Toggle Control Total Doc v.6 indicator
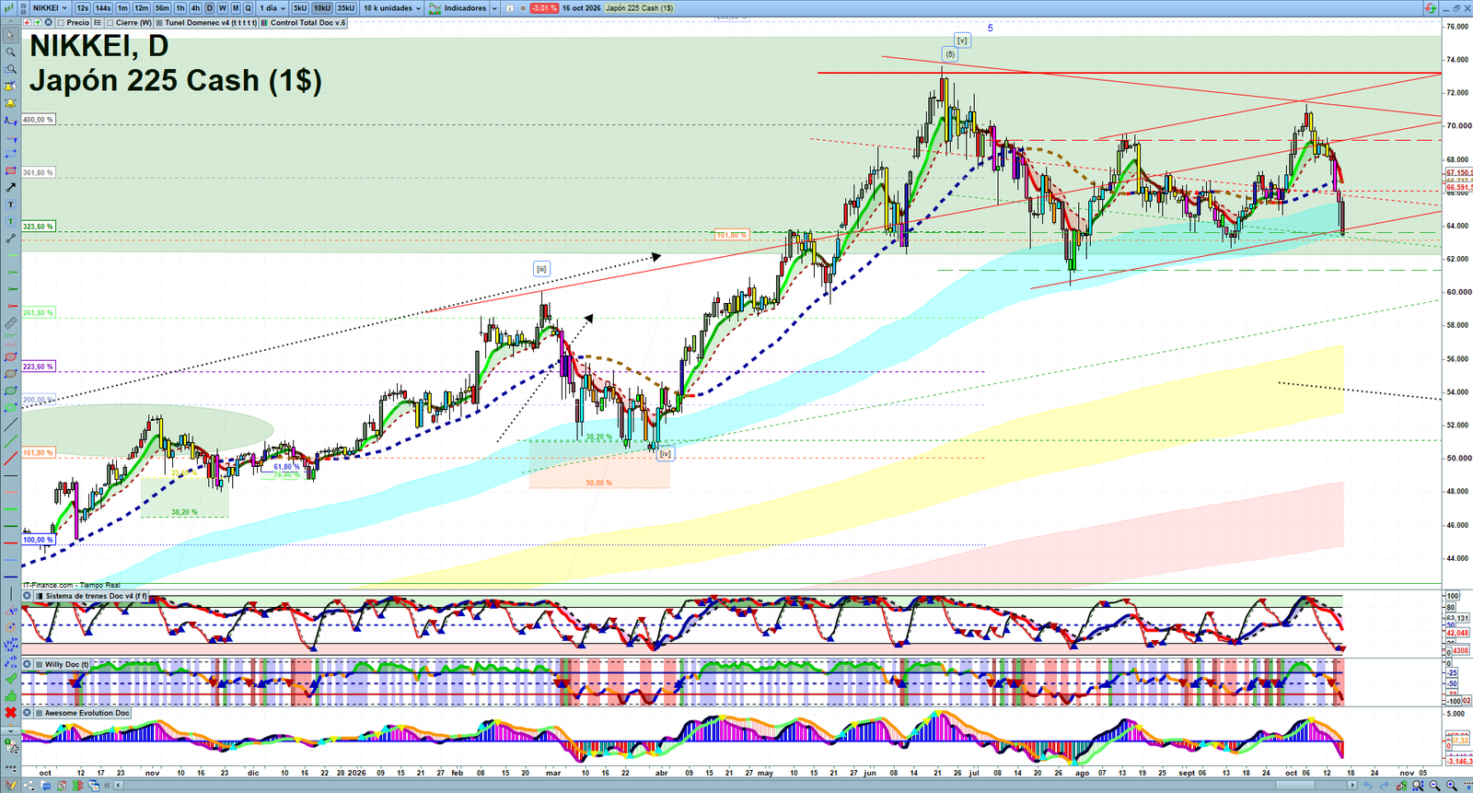 tap(264, 22)
